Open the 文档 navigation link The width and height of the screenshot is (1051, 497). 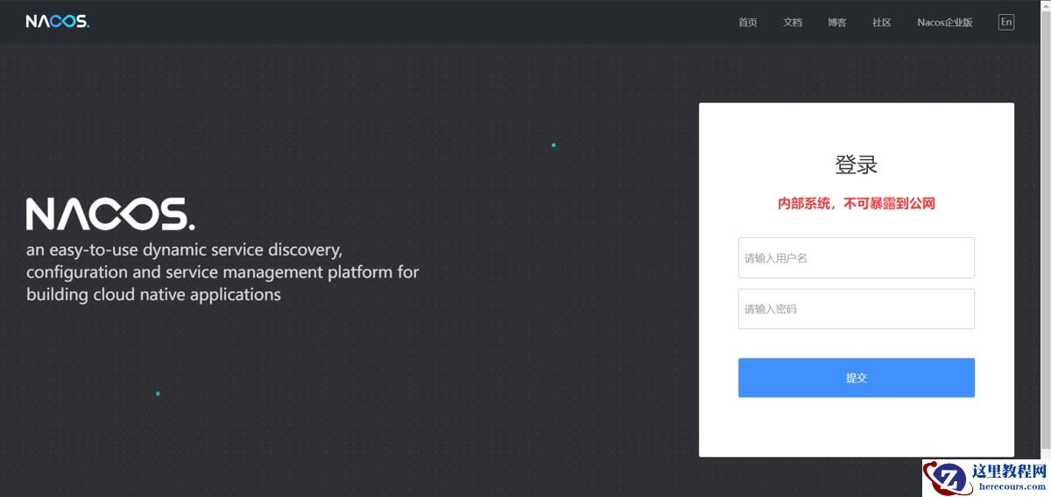pos(793,23)
